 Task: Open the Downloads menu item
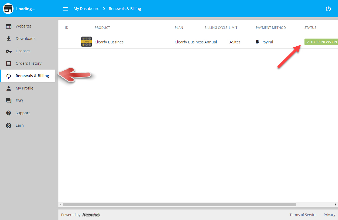(28, 39)
